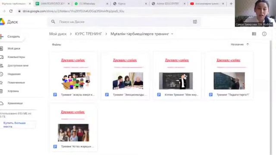This screenshot has width=276, height=155.
Task: Open a new browser tab
Action: coord(231,4)
